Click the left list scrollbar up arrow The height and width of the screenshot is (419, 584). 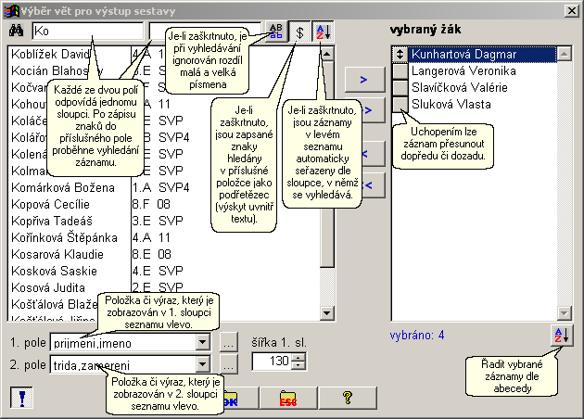click(x=327, y=54)
